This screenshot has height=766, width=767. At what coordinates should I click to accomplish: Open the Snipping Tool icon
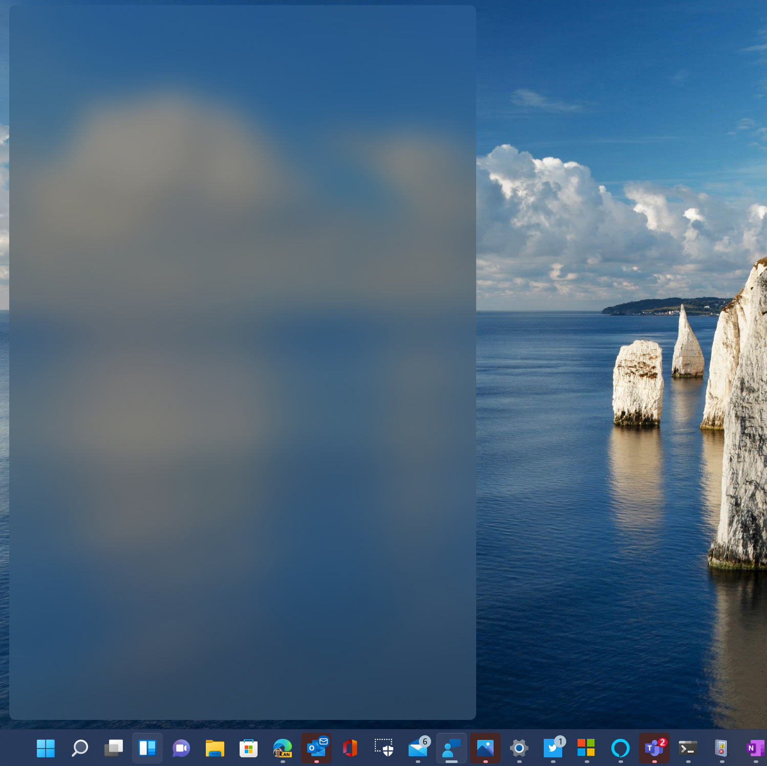(x=384, y=748)
